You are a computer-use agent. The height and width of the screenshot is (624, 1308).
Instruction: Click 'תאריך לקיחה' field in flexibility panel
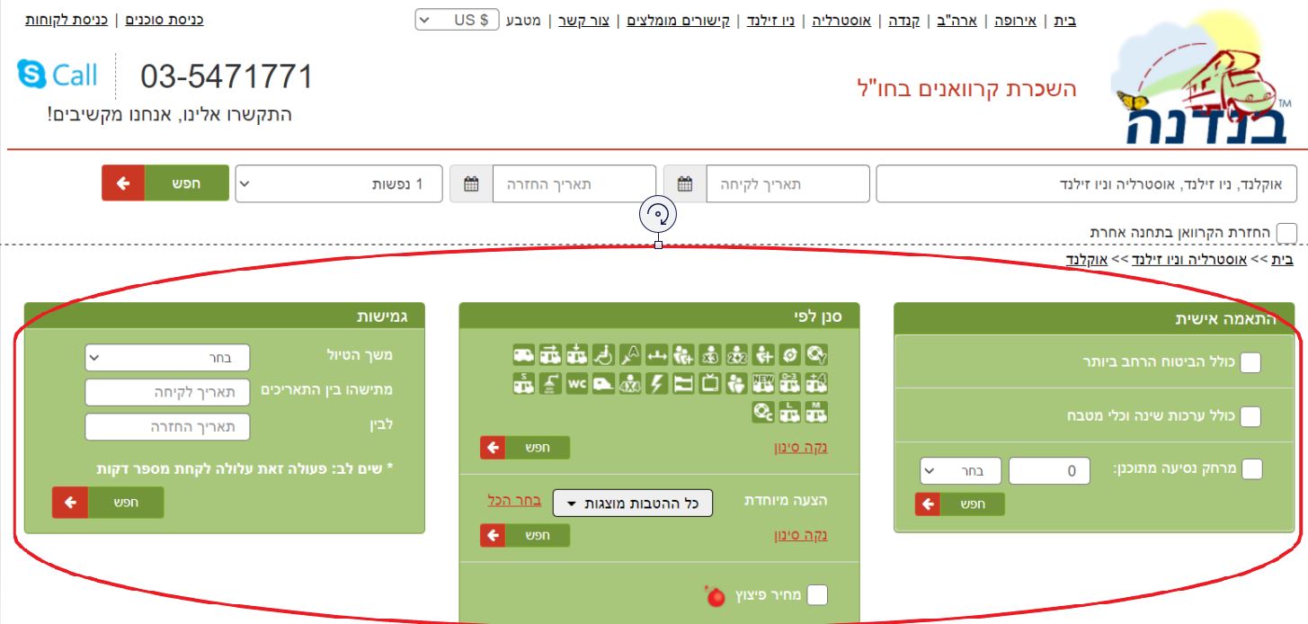pyautogui.click(x=167, y=393)
